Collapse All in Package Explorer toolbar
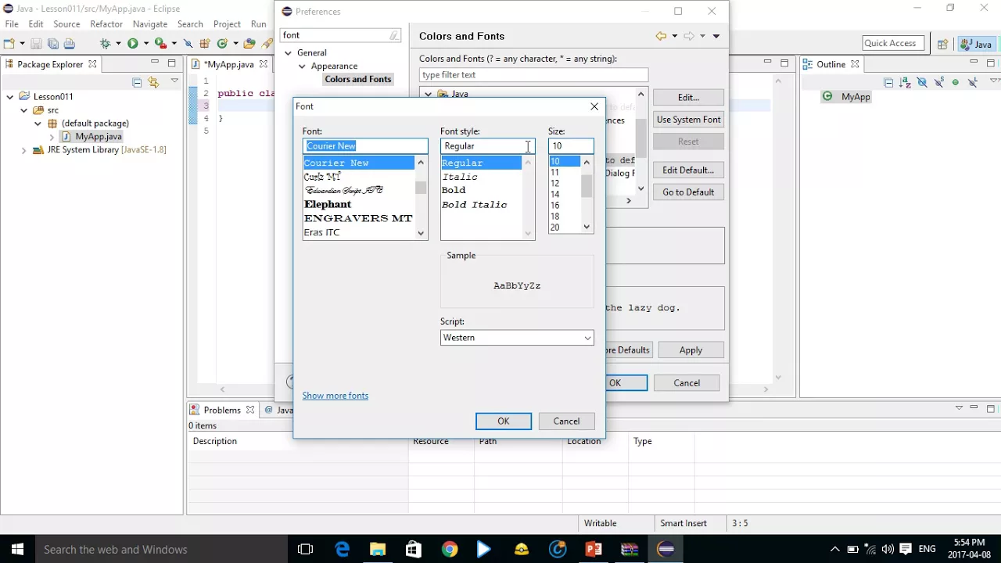 click(137, 82)
